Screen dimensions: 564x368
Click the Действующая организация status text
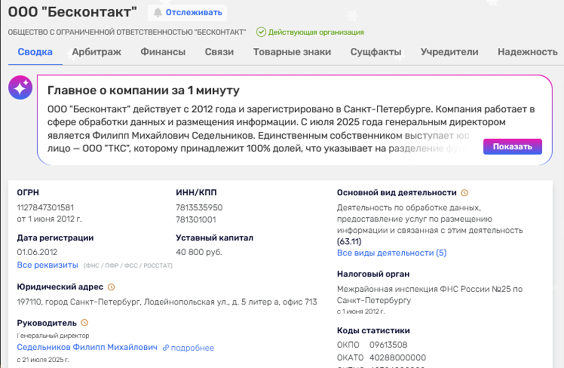click(x=316, y=32)
